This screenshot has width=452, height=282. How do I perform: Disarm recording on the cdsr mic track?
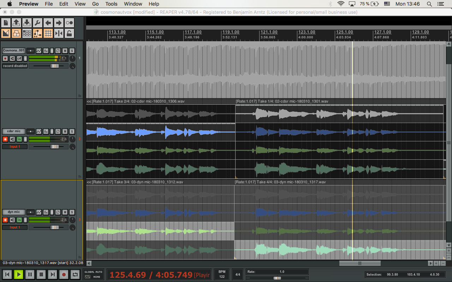(x=5, y=139)
